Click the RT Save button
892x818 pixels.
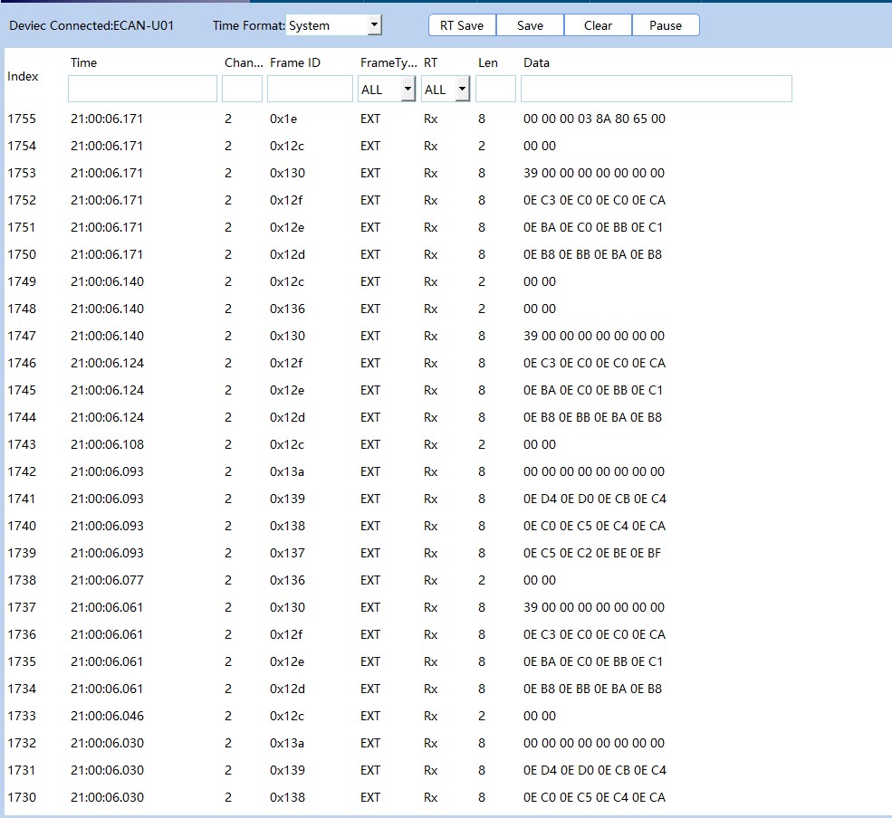462,25
